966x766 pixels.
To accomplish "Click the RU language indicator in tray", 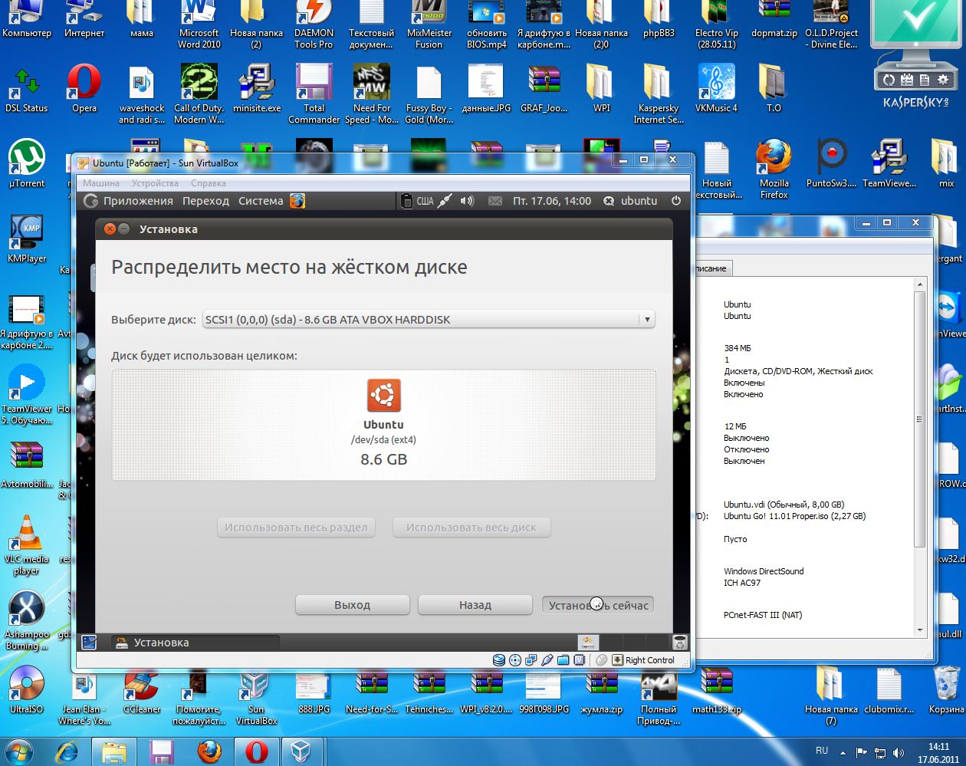I will click(x=822, y=751).
